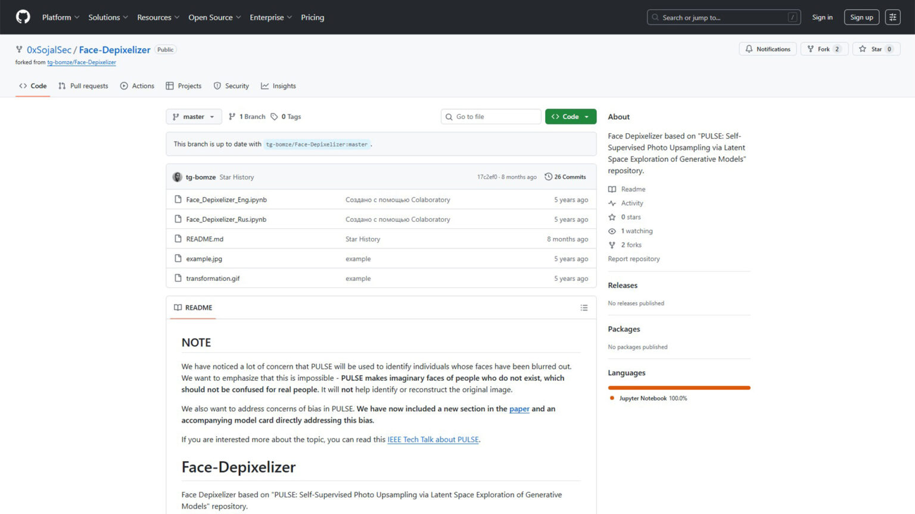915x514 pixels.
Task: Open the README outline list icon
Action: click(x=584, y=308)
